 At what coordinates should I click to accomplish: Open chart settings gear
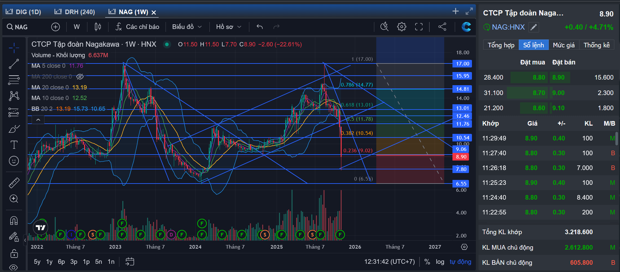tap(402, 27)
